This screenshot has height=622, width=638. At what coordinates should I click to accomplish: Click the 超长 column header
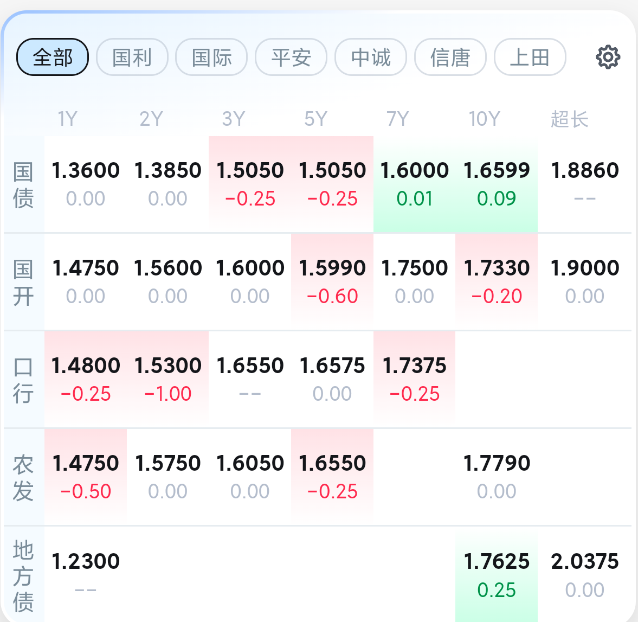570,119
